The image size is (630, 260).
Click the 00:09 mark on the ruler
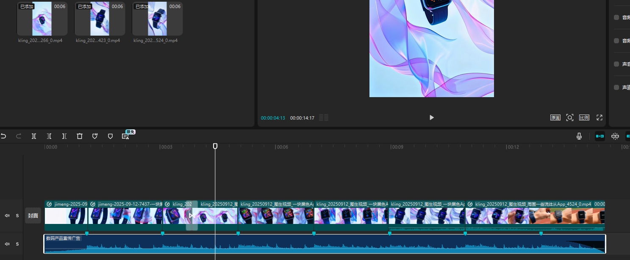tap(397, 147)
